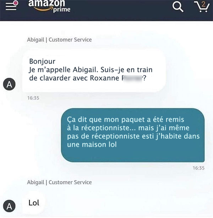Viewport: 213px width, 218px height.
Task: Click the word 'Bonjour' in first message
Action: coord(42,62)
